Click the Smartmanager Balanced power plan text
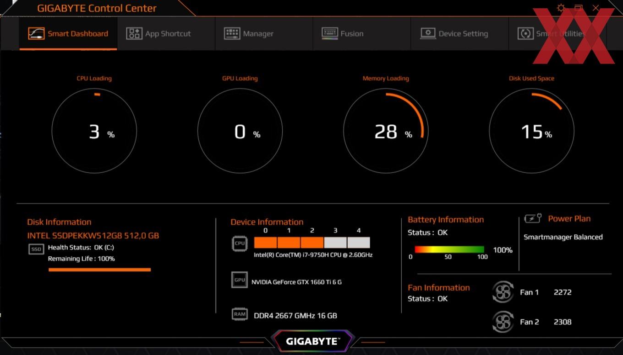 point(563,237)
